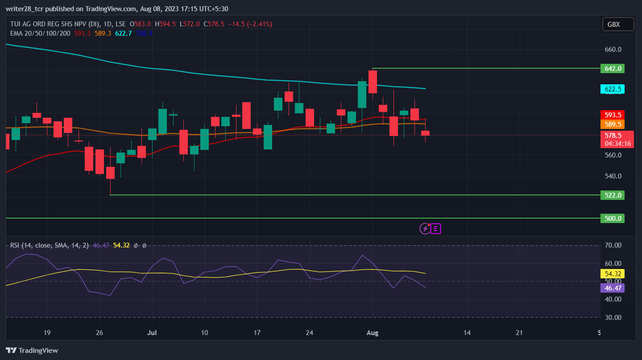Viewport: 642px width, 360px height.
Task: Click the green 642.0 price label
Action: point(613,69)
